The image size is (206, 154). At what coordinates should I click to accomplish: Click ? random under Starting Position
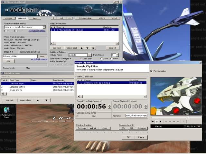coord(82,128)
